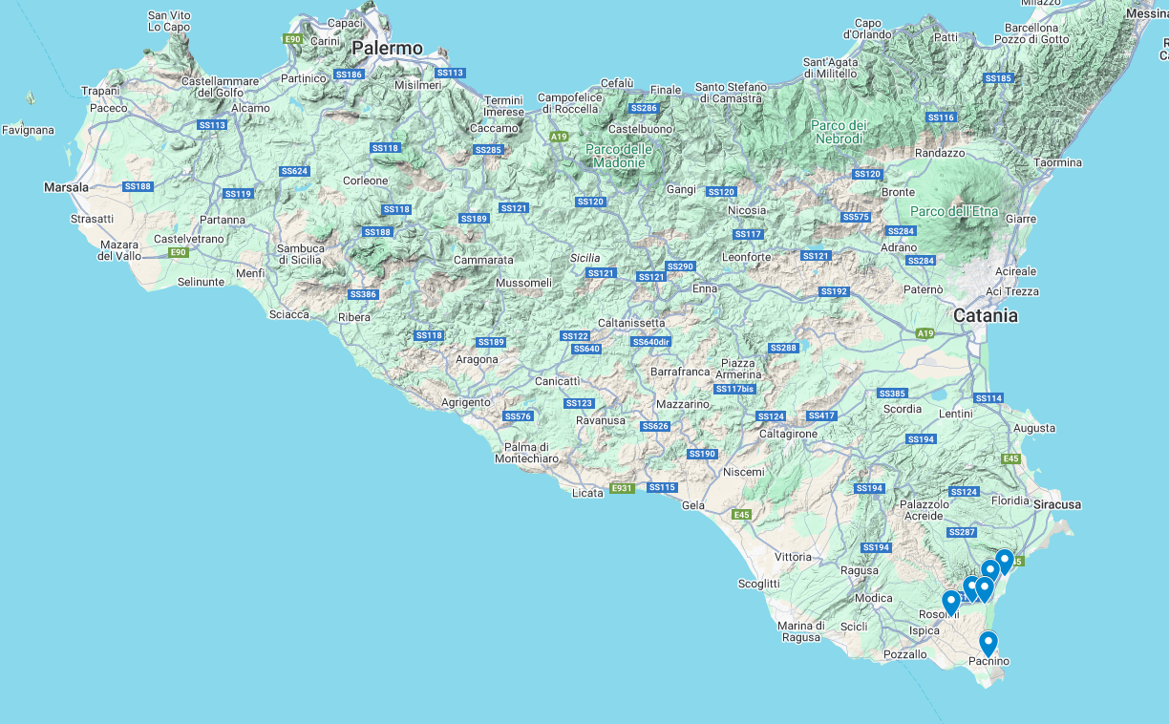Screen dimensions: 1169x724
Task: Select the Parco dell'Etna park label
Action: pyautogui.click(x=955, y=211)
